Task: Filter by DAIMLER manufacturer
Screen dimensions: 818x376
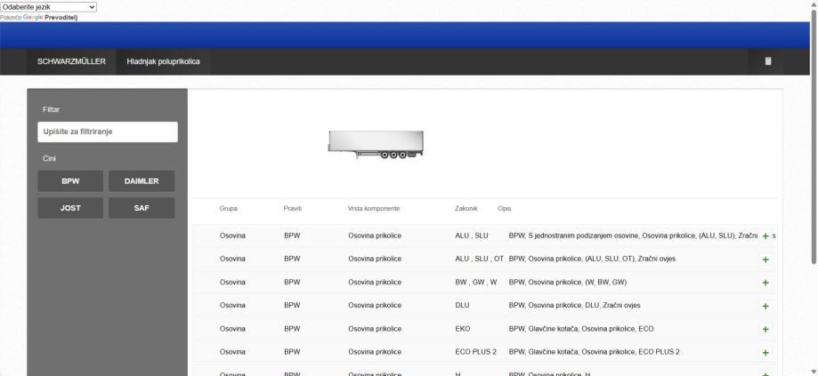Action: pyautogui.click(x=142, y=181)
